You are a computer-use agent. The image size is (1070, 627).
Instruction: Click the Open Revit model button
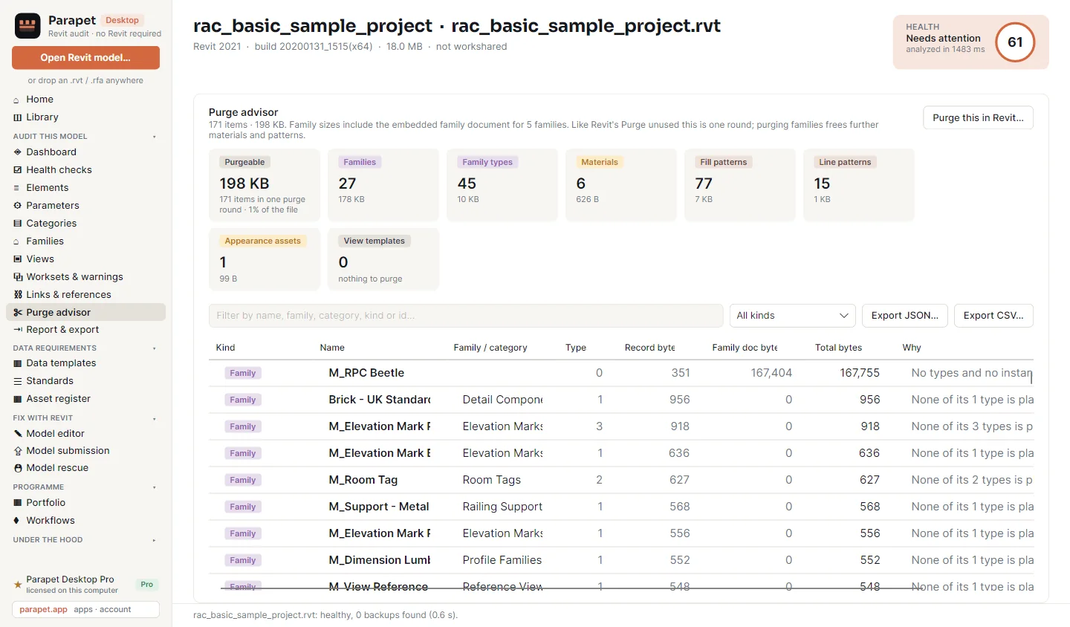point(85,58)
